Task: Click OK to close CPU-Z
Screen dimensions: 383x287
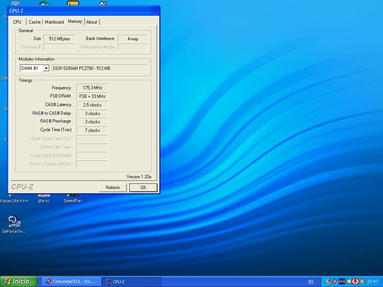Action: (x=143, y=188)
